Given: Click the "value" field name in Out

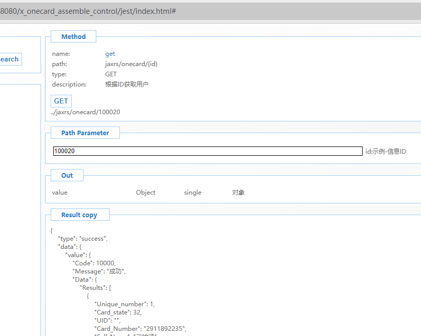Looking at the screenshot, I should point(59,193).
